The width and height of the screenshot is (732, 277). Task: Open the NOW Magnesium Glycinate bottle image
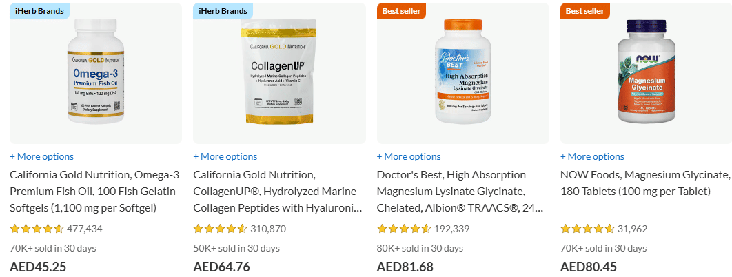pos(646,74)
